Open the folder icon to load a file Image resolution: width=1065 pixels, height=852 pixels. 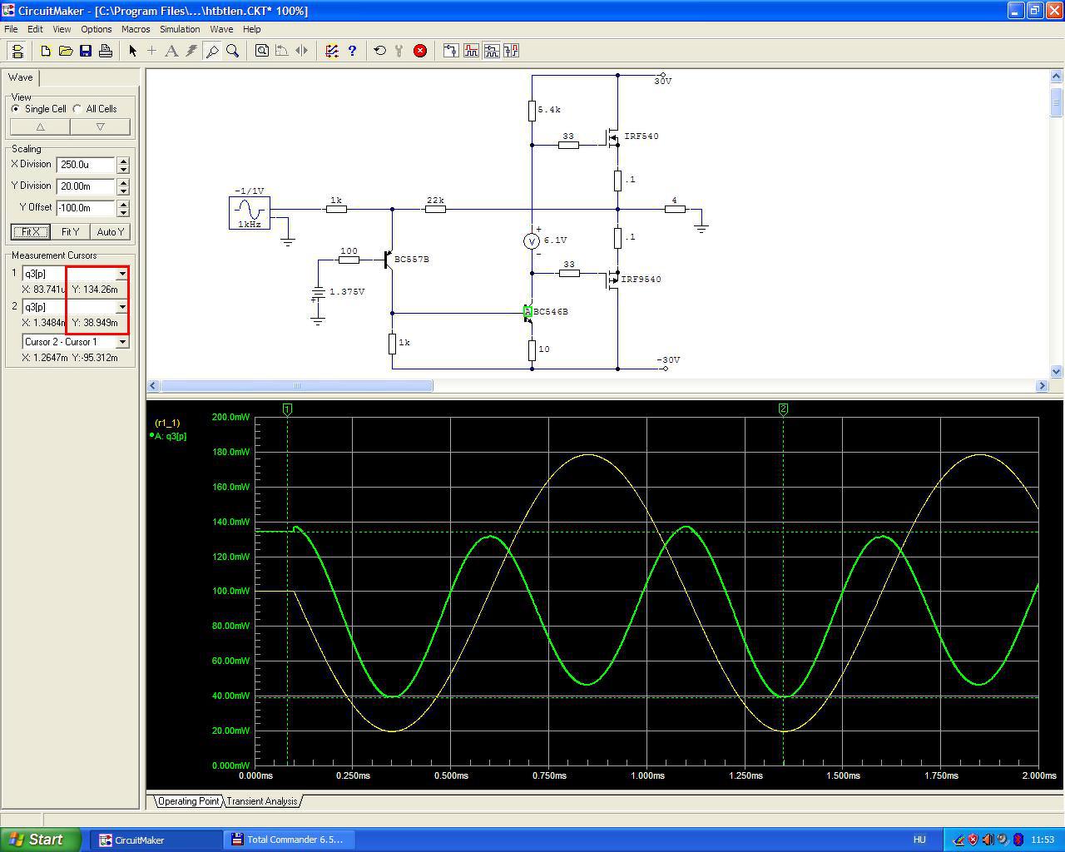[66, 51]
